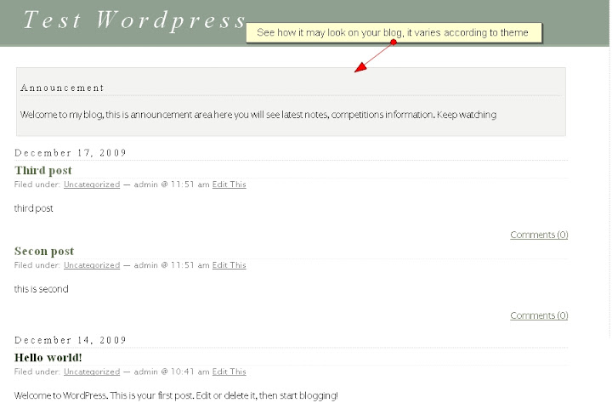Click Edit This for Third post
612x403 pixels.
pyautogui.click(x=229, y=184)
